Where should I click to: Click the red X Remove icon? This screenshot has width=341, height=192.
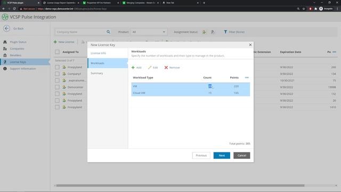166,68
